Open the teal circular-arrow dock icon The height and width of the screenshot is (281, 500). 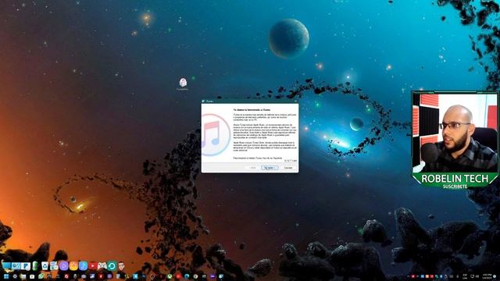[112, 265]
